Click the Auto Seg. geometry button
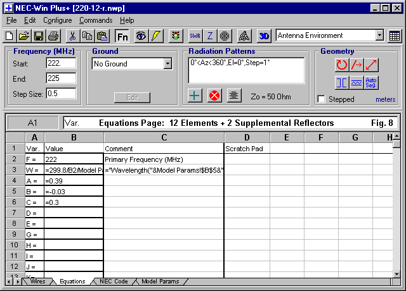The image size is (406, 291). click(372, 83)
